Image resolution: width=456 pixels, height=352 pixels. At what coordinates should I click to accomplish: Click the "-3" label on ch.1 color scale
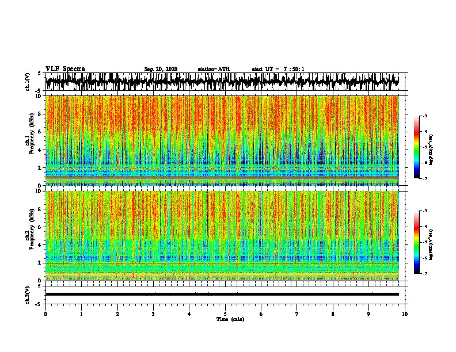(425, 116)
